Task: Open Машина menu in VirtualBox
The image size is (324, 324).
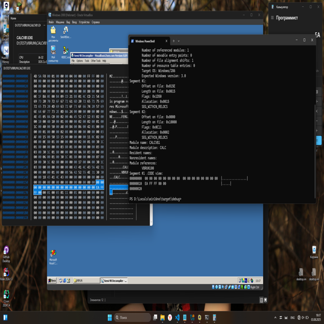Action: (60, 22)
